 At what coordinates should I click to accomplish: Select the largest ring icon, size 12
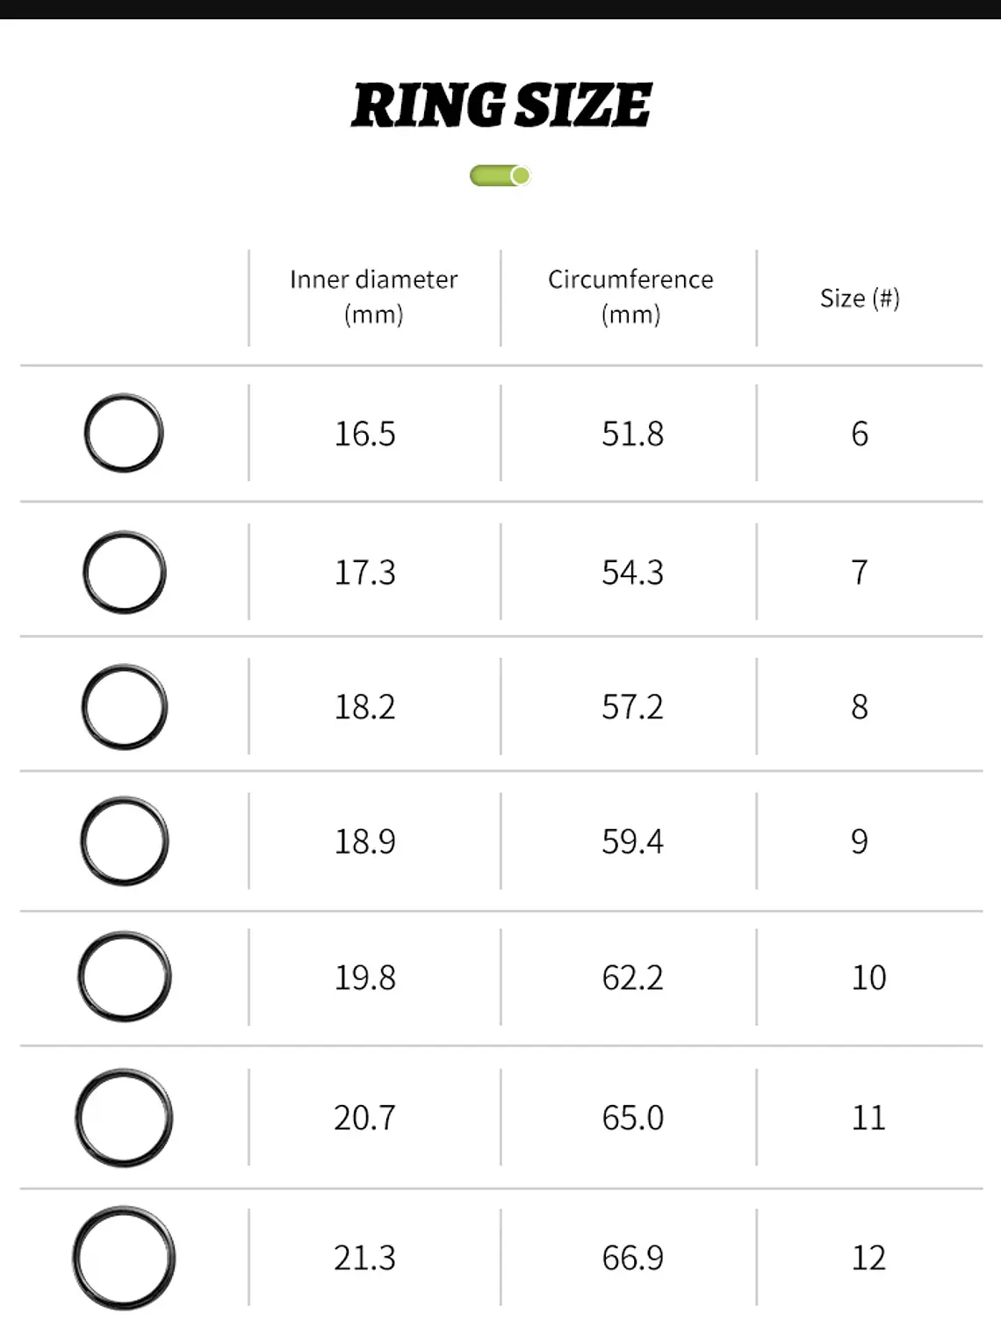click(x=124, y=1258)
